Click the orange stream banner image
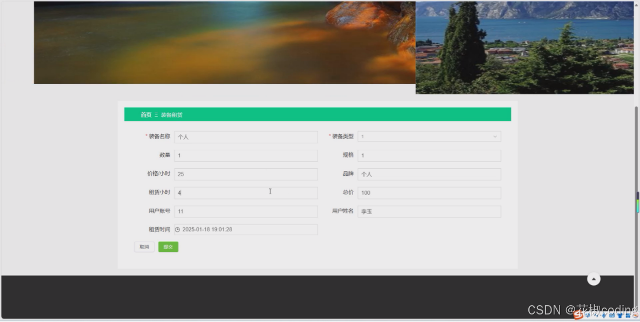The image size is (640, 322). (x=225, y=42)
